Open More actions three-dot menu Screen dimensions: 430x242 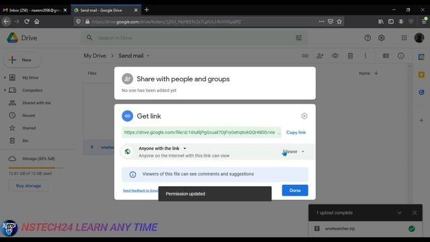tap(365, 56)
